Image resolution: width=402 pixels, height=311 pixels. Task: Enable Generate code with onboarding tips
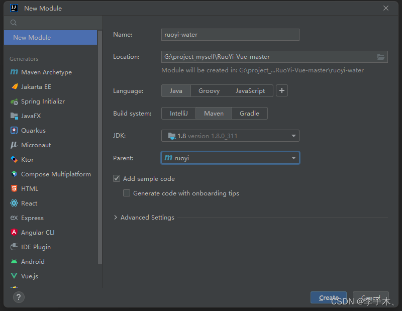[127, 193]
